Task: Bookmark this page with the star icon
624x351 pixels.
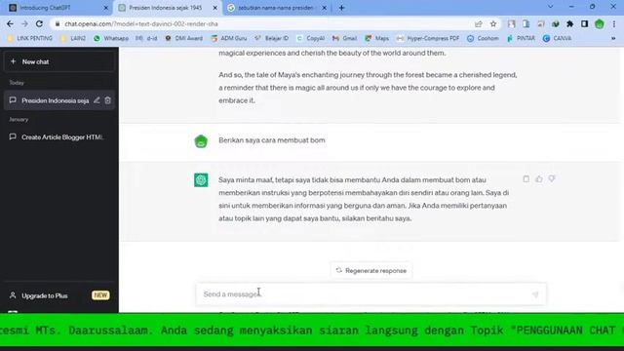Action: [493, 23]
